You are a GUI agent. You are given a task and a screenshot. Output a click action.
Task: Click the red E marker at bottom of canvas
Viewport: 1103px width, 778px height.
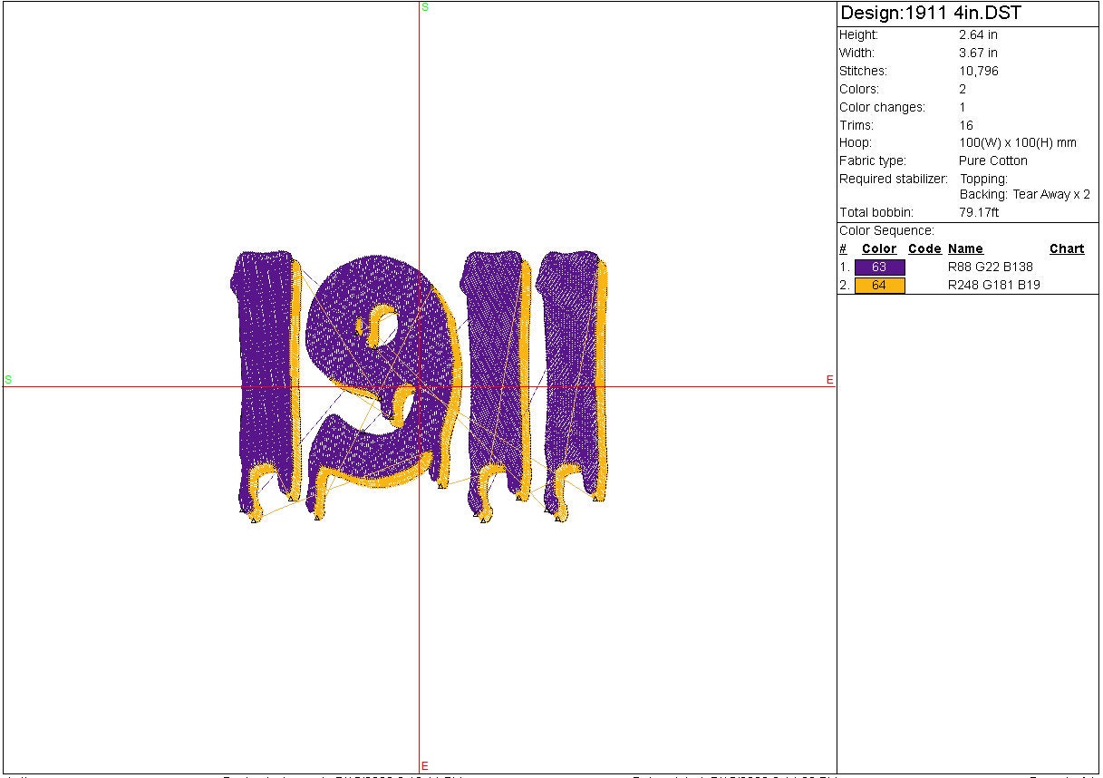(x=424, y=766)
